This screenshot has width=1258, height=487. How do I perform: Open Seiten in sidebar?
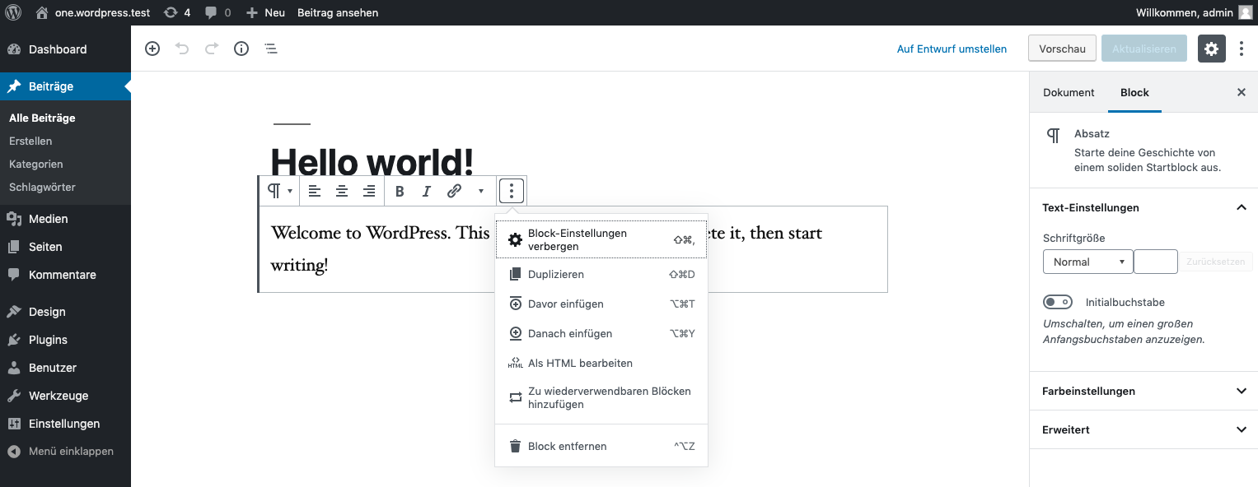(x=65, y=247)
